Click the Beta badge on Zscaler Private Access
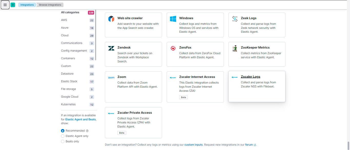The image size is (350, 150). 122,133
